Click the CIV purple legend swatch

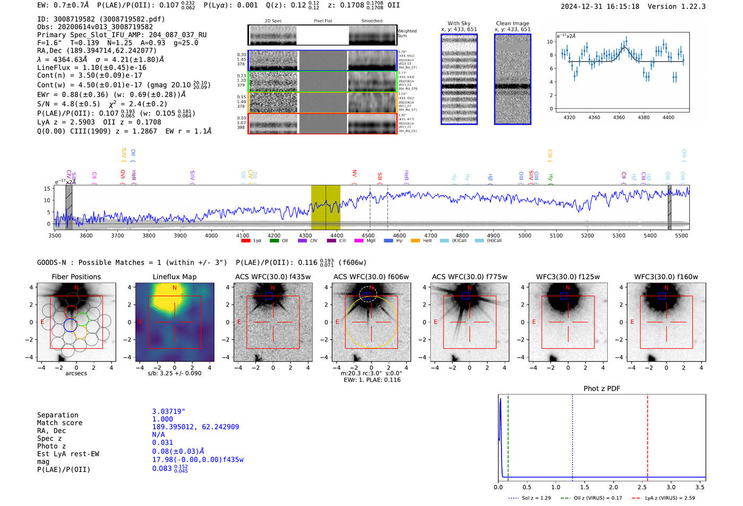pos(303,241)
